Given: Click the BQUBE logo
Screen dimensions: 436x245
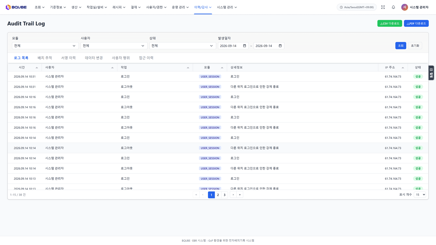Looking at the screenshot, I should [16, 7].
